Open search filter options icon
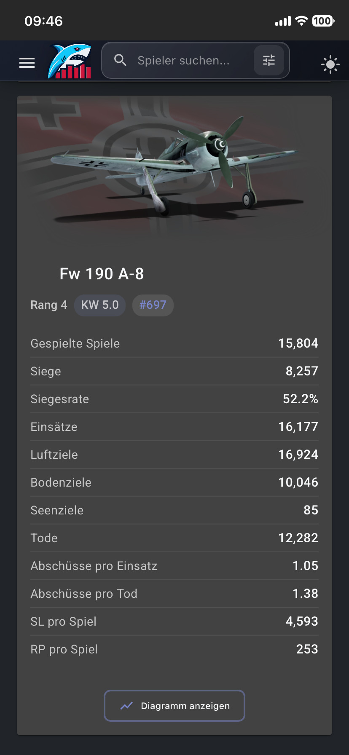This screenshot has height=755, width=349. (x=268, y=60)
